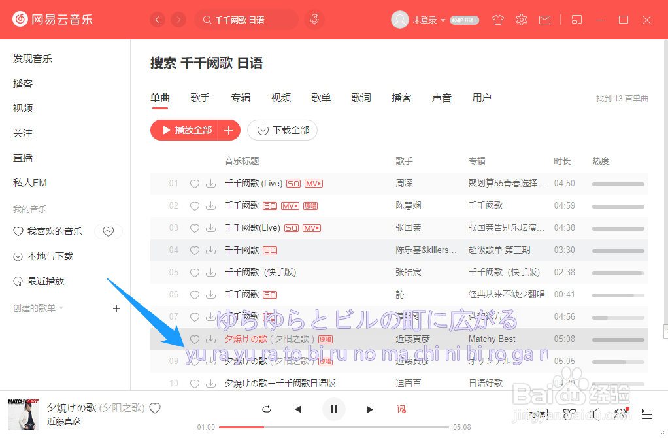668x438 pixels.
Task: Open album Matchy Best link
Action: pos(492,339)
